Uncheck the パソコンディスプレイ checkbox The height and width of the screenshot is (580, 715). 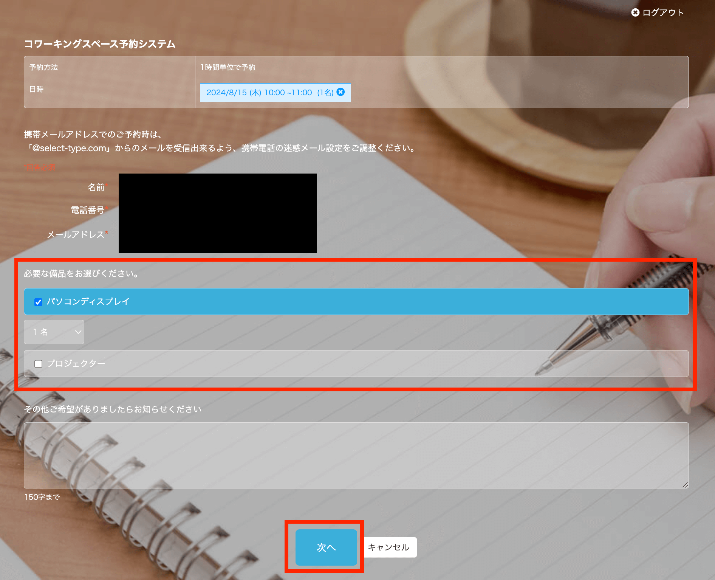tap(38, 302)
